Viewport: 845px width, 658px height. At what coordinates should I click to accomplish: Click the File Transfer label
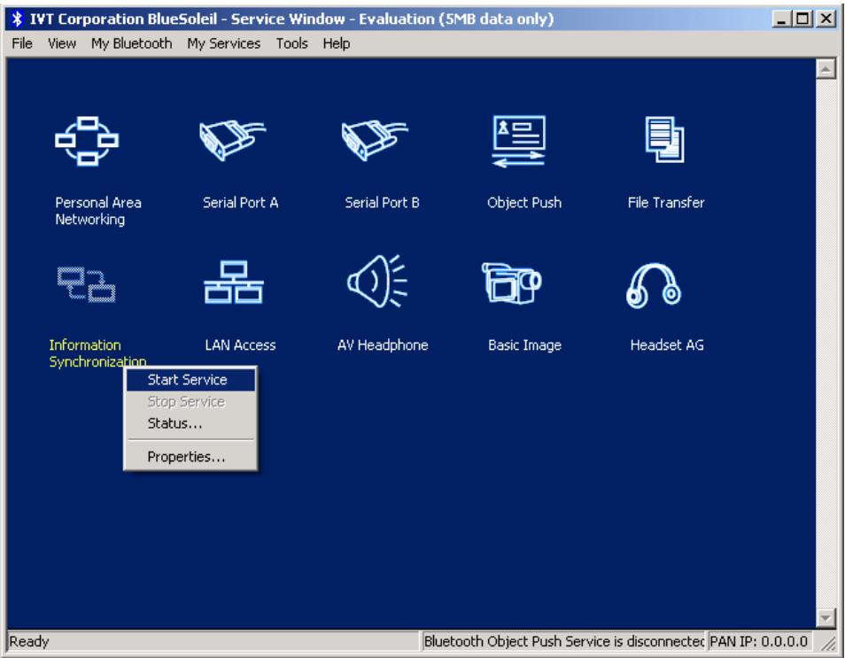pos(666,203)
